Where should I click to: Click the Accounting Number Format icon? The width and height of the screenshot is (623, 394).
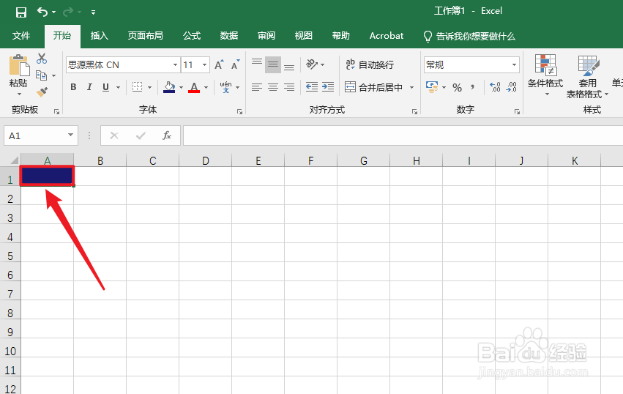click(432, 87)
